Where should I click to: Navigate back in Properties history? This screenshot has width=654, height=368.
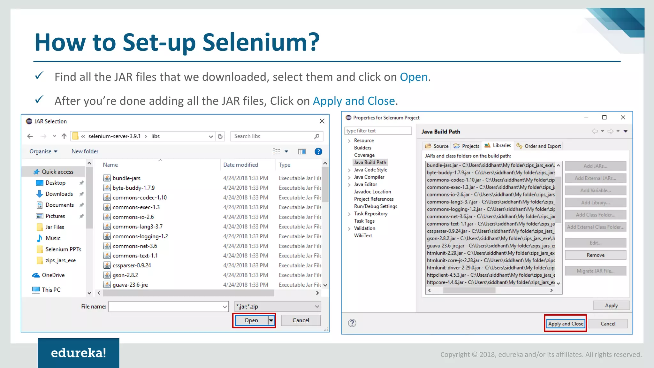click(x=595, y=131)
